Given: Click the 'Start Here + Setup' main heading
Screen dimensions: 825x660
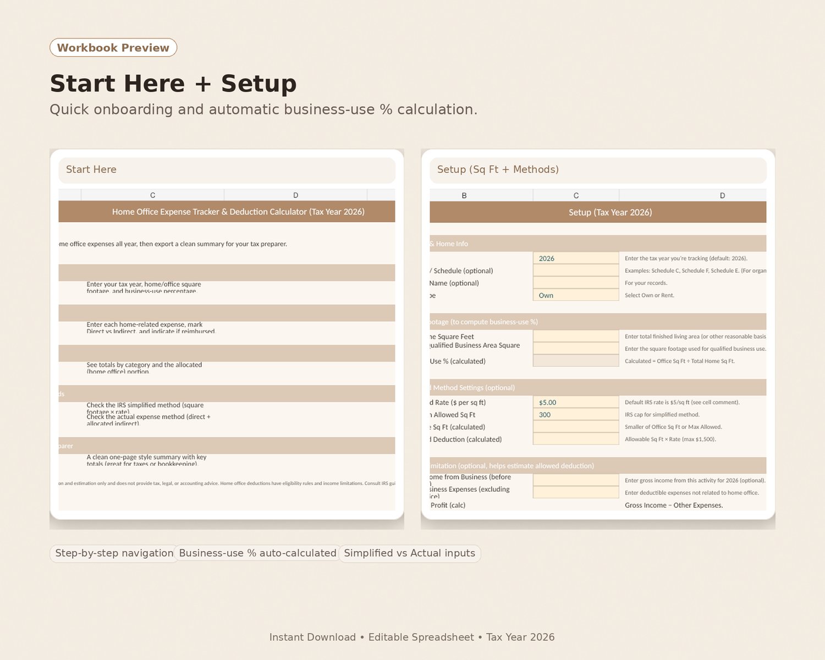Looking at the screenshot, I should 173,84.
